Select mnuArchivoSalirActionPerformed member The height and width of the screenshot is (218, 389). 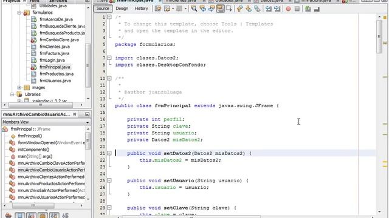click(x=51, y=190)
